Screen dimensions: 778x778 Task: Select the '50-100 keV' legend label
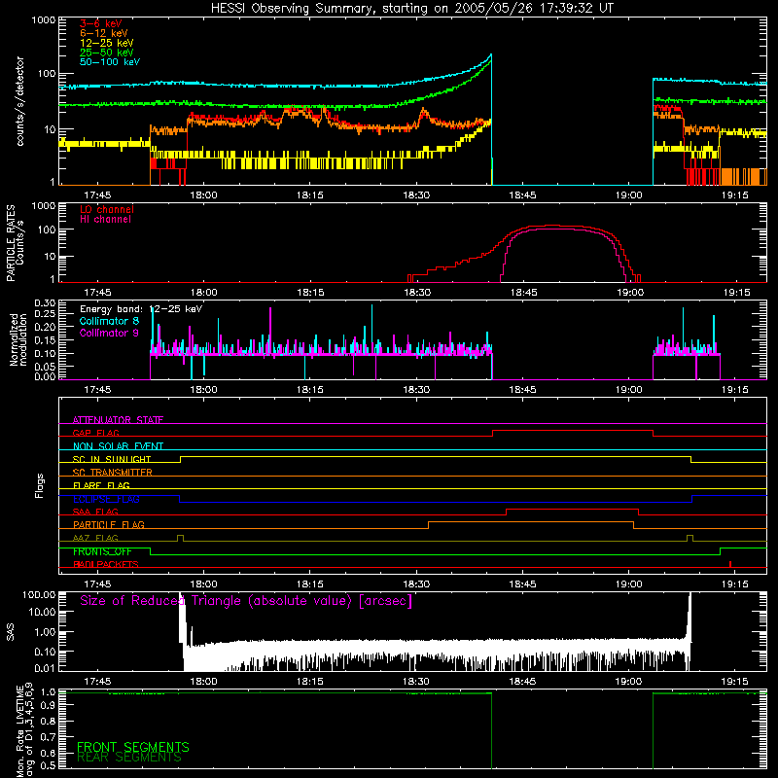110,62
